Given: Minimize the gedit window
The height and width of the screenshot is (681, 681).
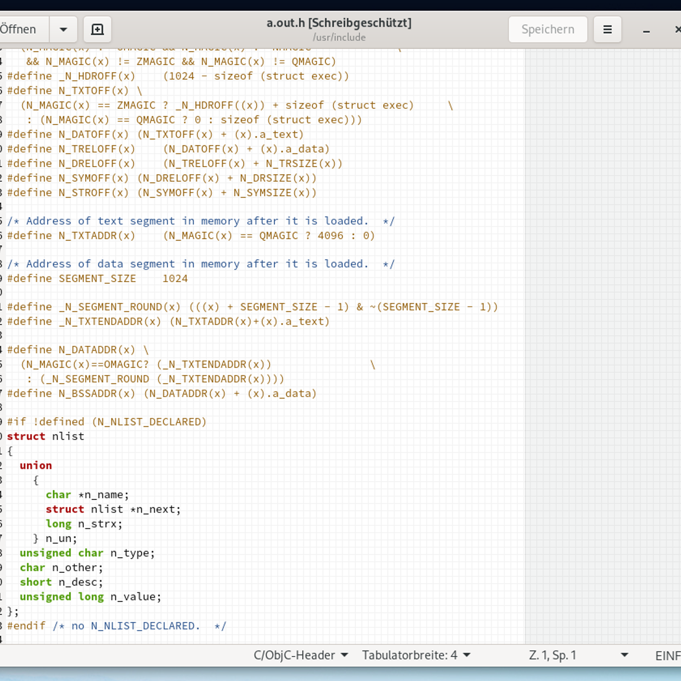Looking at the screenshot, I should (x=646, y=30).
